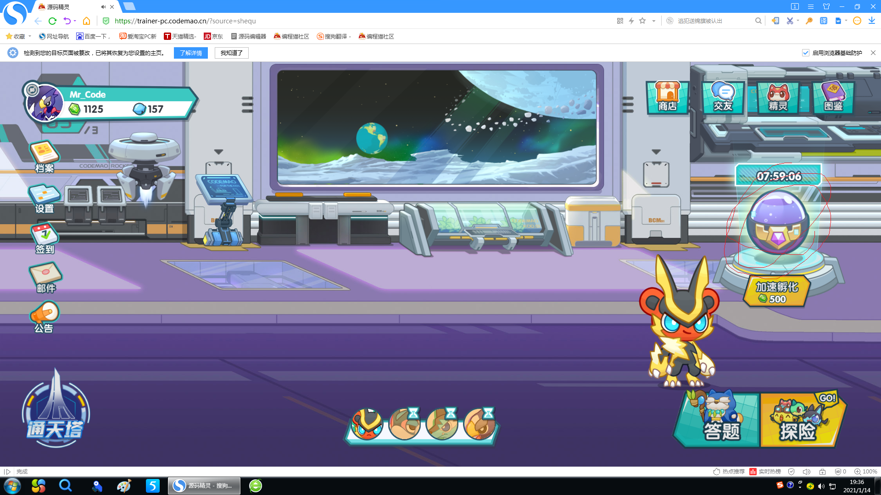Expand the screenshot tool dropdown arrow
Image resolution: width=881 pixels, height=495 pixels.
tap(798, 21)
